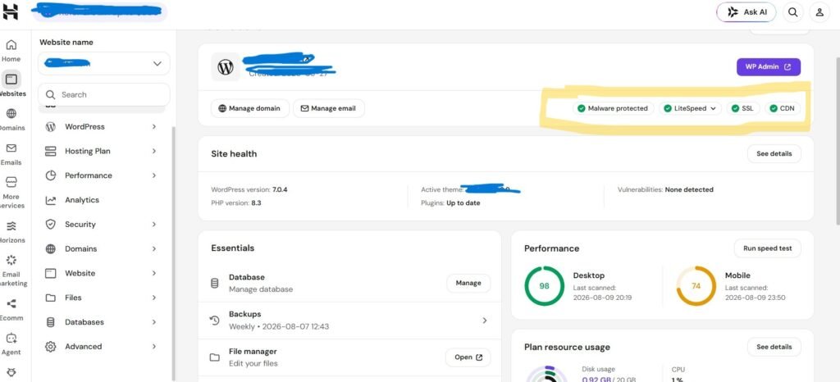Go to Domains globe icon in left rail
Image resolution: width=840 pixels, height=382 pixels.
click(11, 113)
